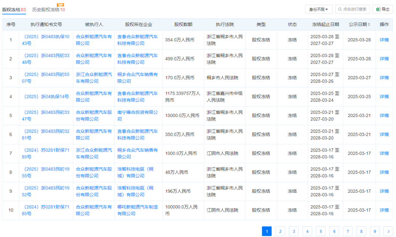Click the amount 1175.339757万人民币
The image size is (396, 237).
[183, 97]
